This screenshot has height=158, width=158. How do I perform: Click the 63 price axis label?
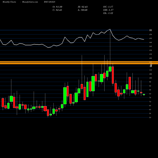(150, 110)
